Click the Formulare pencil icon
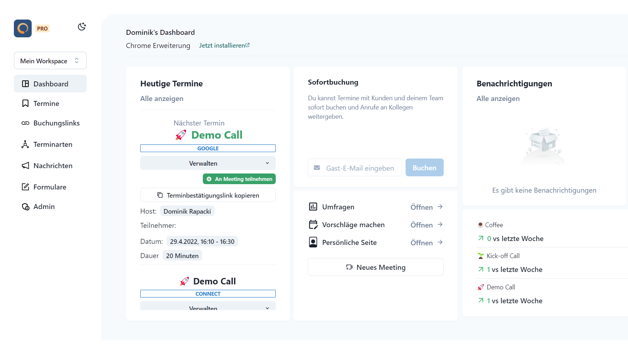 (x=25, y=187)
